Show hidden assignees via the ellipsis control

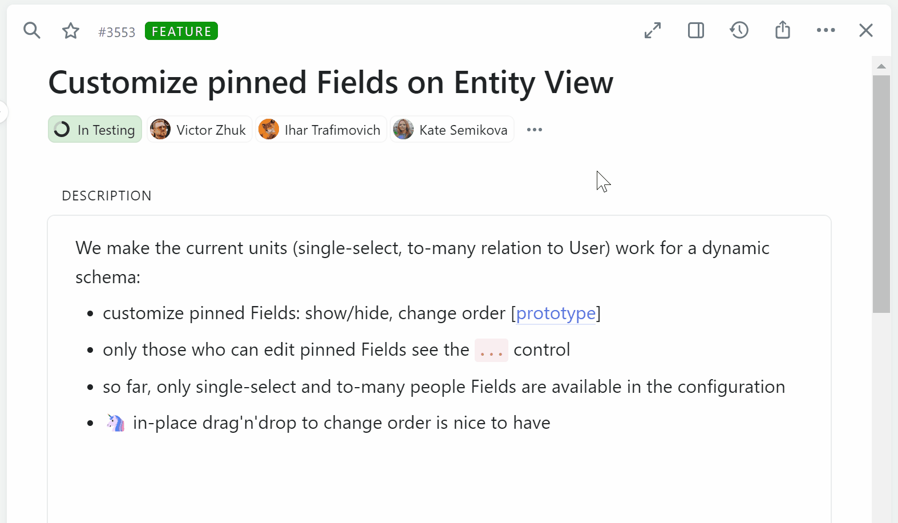click(x=534, y=130)
